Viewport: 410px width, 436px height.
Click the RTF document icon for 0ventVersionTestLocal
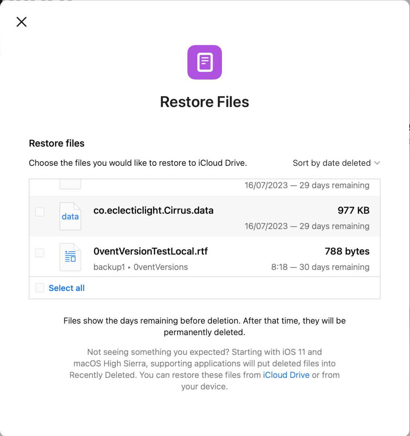coord(70,257)
